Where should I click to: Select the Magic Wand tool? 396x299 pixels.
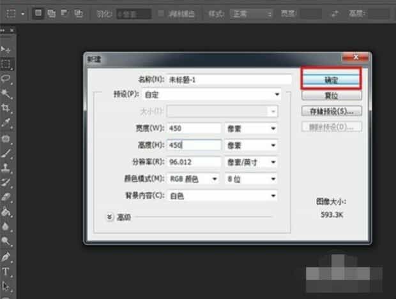[x=7, y=94]
